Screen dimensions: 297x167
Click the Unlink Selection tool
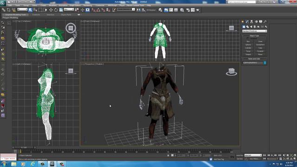[x=8, y=10]
